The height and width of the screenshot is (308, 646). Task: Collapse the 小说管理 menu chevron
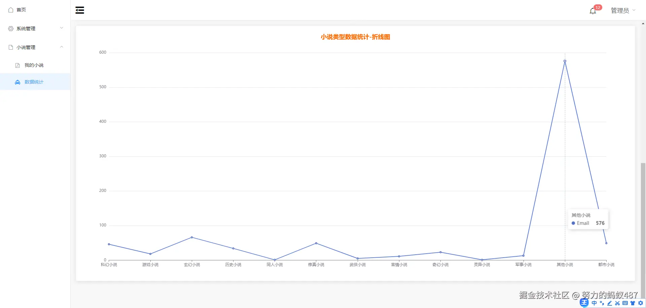click(x=61, y=47)
